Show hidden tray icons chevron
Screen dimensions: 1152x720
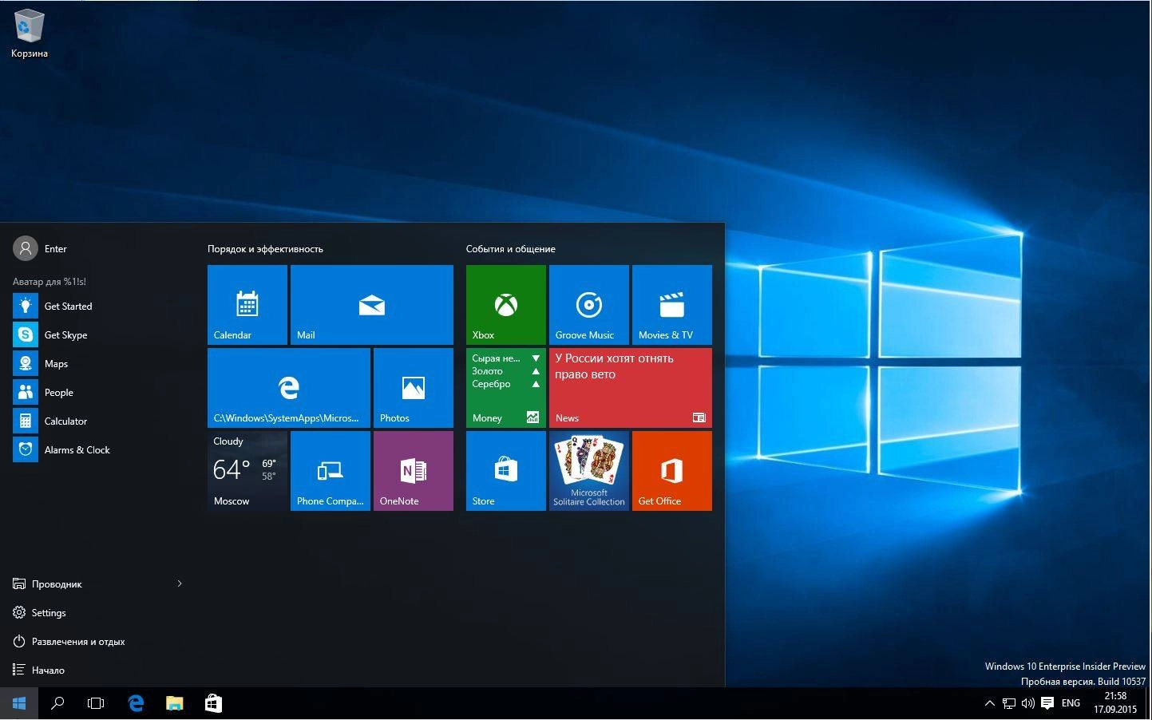(x=989, y=703)
